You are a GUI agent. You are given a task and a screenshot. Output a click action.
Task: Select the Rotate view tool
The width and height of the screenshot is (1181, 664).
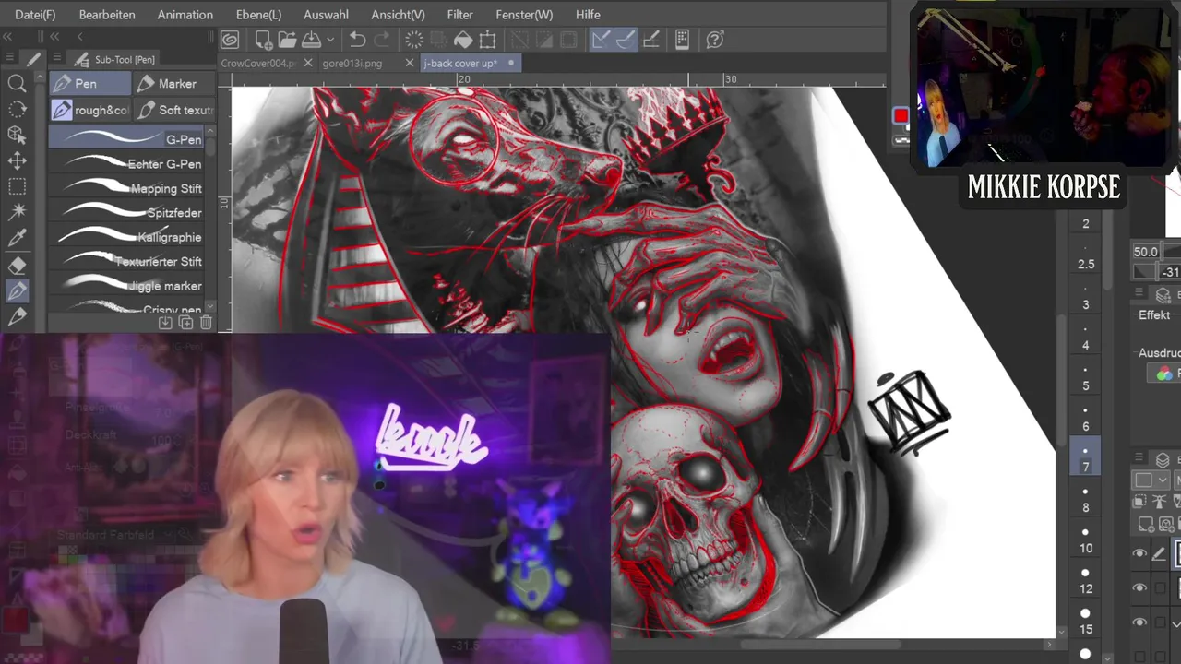(x=17, y=110)
